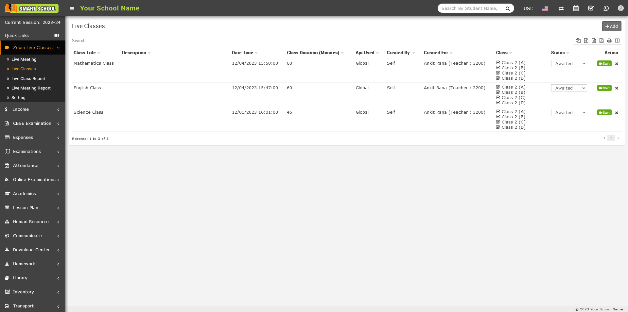Toggle Class 2 (B) checkbox for English Class
The height and width of the screenshot is (312, 628).
pyautogui.click(x=498, y=92)
